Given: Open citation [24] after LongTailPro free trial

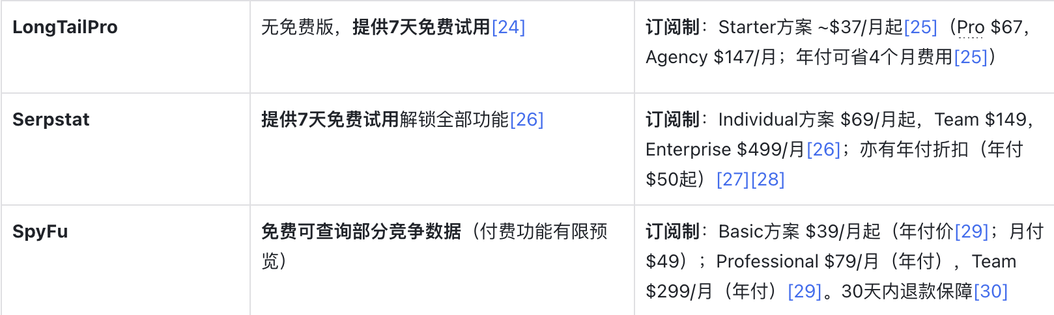Looking at the screenshot, I should click(508, 27).
